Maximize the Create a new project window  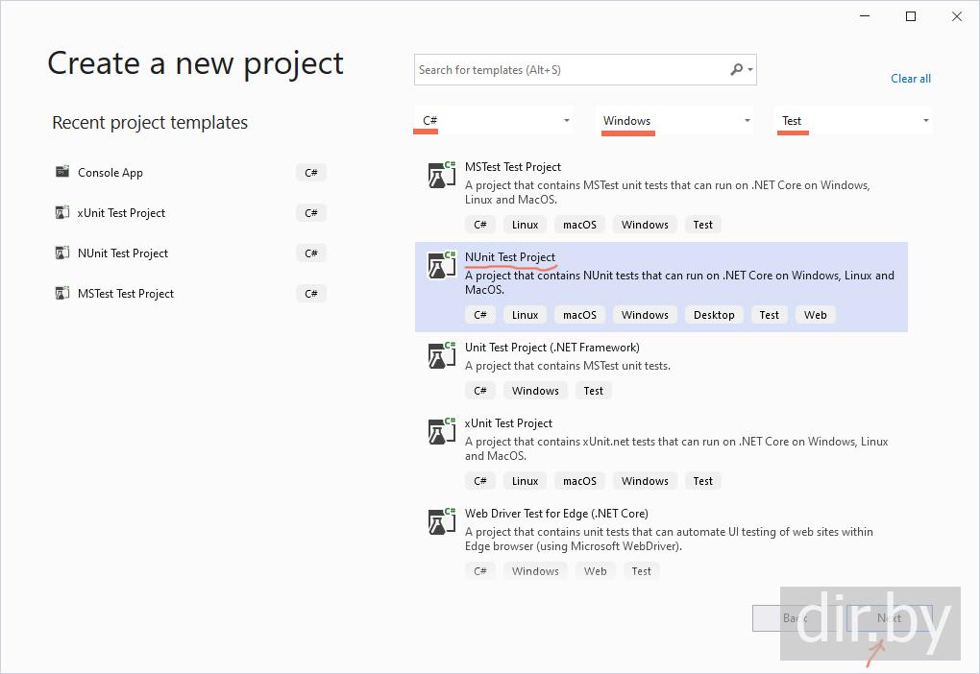[x=911, y=16]
